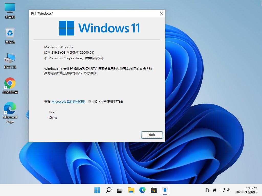The image size is (262, 196).
Task: Click the 版本 21H2 version text
Action: [x=69, y=53]
